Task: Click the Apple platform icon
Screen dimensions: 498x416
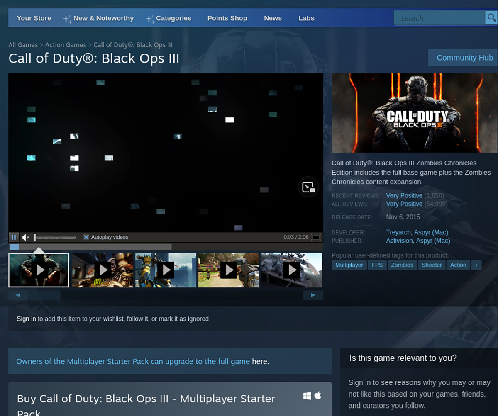Action: pos(318,396)
